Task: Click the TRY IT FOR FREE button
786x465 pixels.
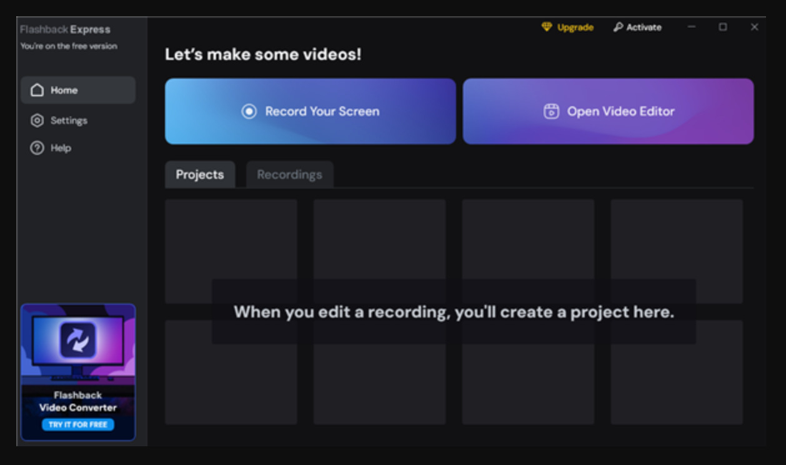Action: 78,424
